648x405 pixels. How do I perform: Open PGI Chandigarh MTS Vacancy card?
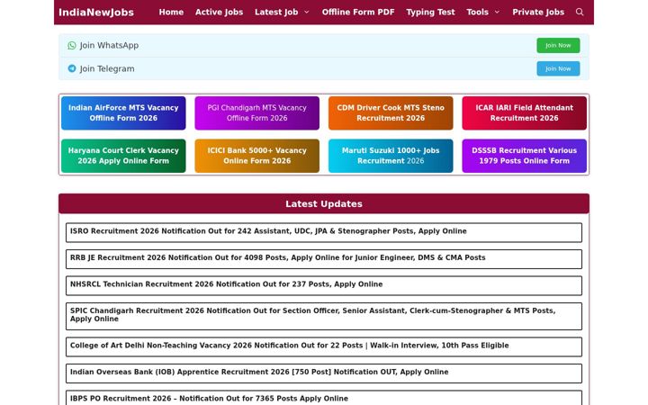pyautogui.click(x=257, y=112)
